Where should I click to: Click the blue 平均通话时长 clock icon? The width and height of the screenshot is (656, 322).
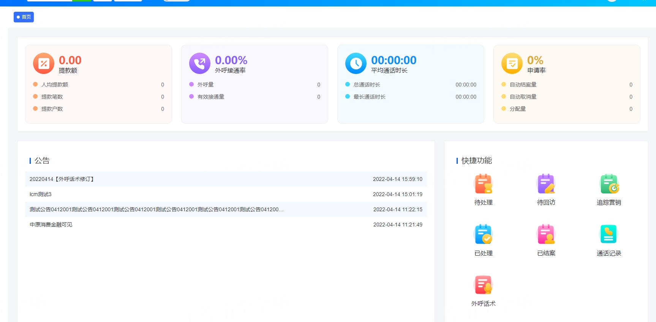click(356, 63)
